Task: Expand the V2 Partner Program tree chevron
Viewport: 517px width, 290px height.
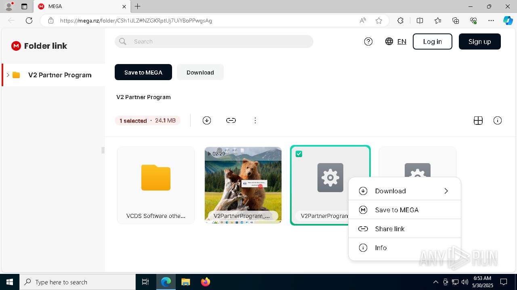Action: point(8,75)
